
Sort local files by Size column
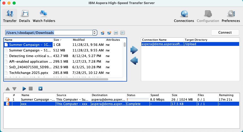point(62,40)
